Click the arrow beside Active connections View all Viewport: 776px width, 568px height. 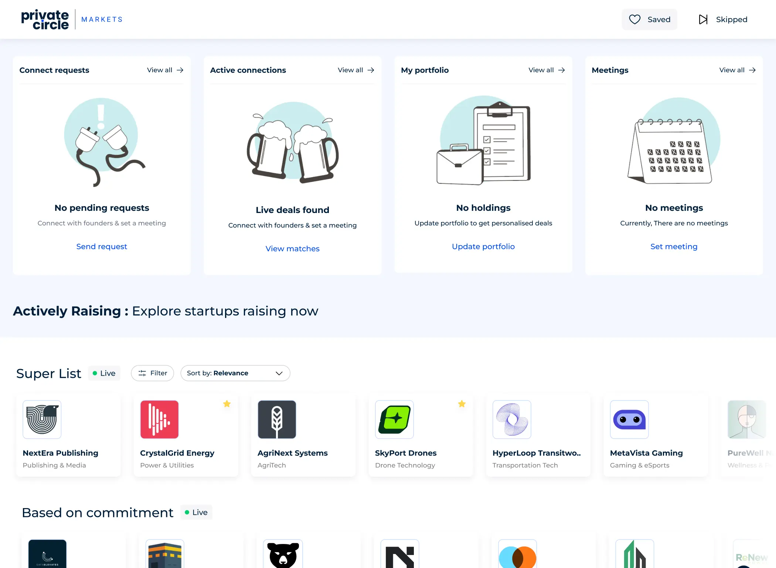tap(371, 70)
